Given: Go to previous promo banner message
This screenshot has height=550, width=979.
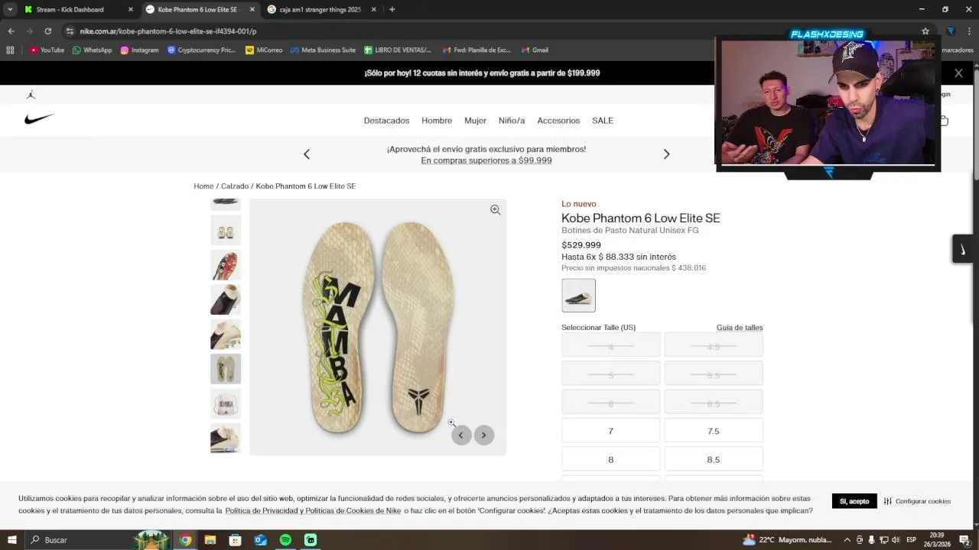Looking at the screenshot, I should tap(307, 154).
